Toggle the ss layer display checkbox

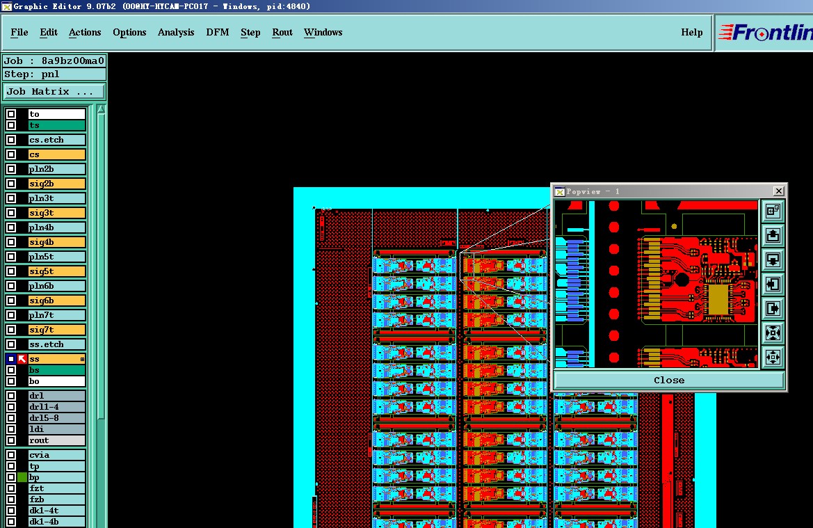[x=11, y=359]
